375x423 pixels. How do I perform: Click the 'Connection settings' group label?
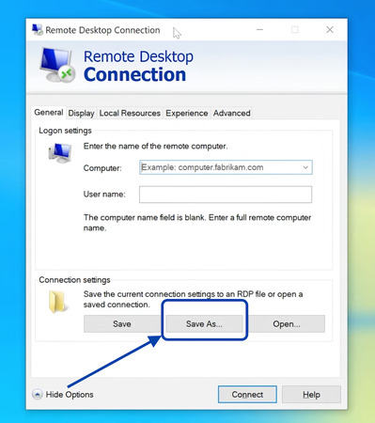pyautogui.click(x=74, y=280)
